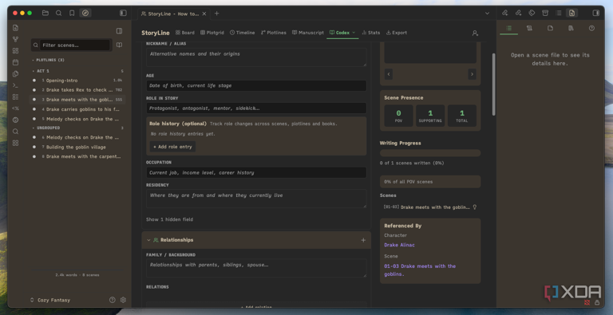Go to previous gallery image arrow

(389, 74)
